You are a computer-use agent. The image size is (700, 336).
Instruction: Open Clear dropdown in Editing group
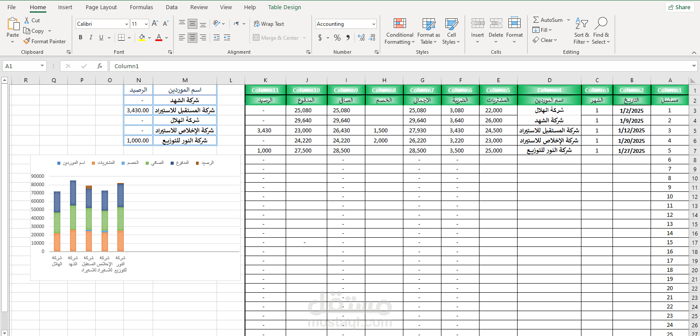[545, 40]
